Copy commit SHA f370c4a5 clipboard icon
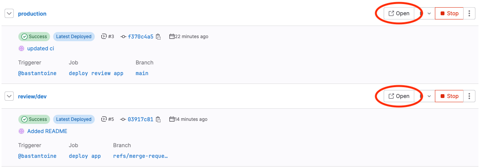Screen dimensions: 480x167 click(159, 37)
